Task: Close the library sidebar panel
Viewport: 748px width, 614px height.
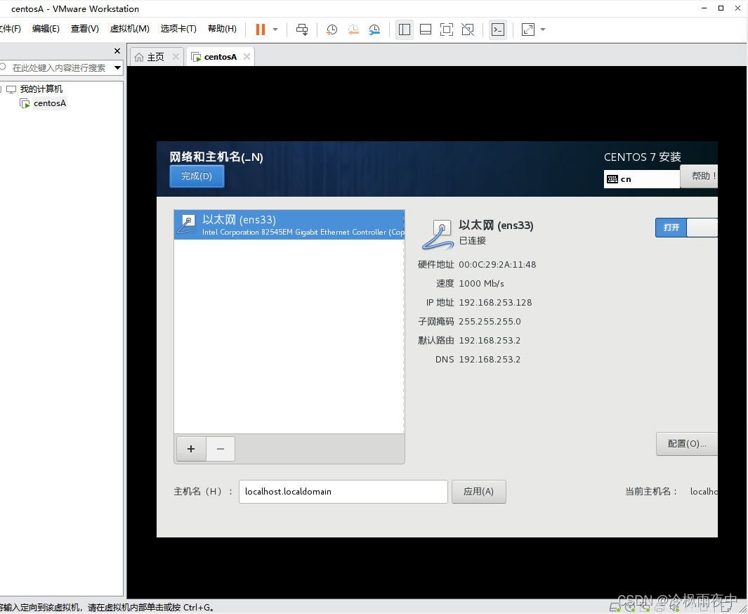Action: (117, 51)
